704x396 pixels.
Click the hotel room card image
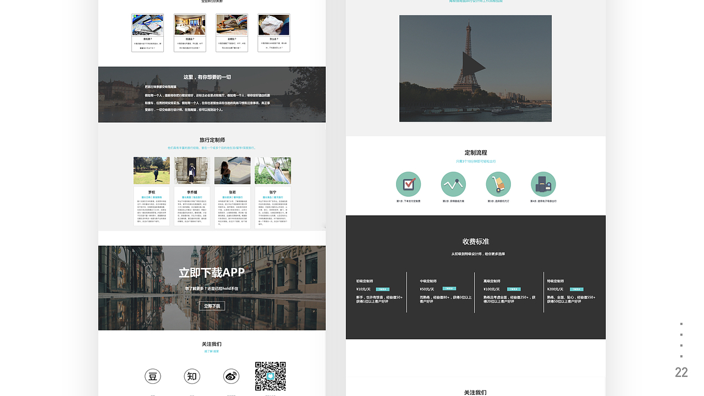[x=190, y=25]
